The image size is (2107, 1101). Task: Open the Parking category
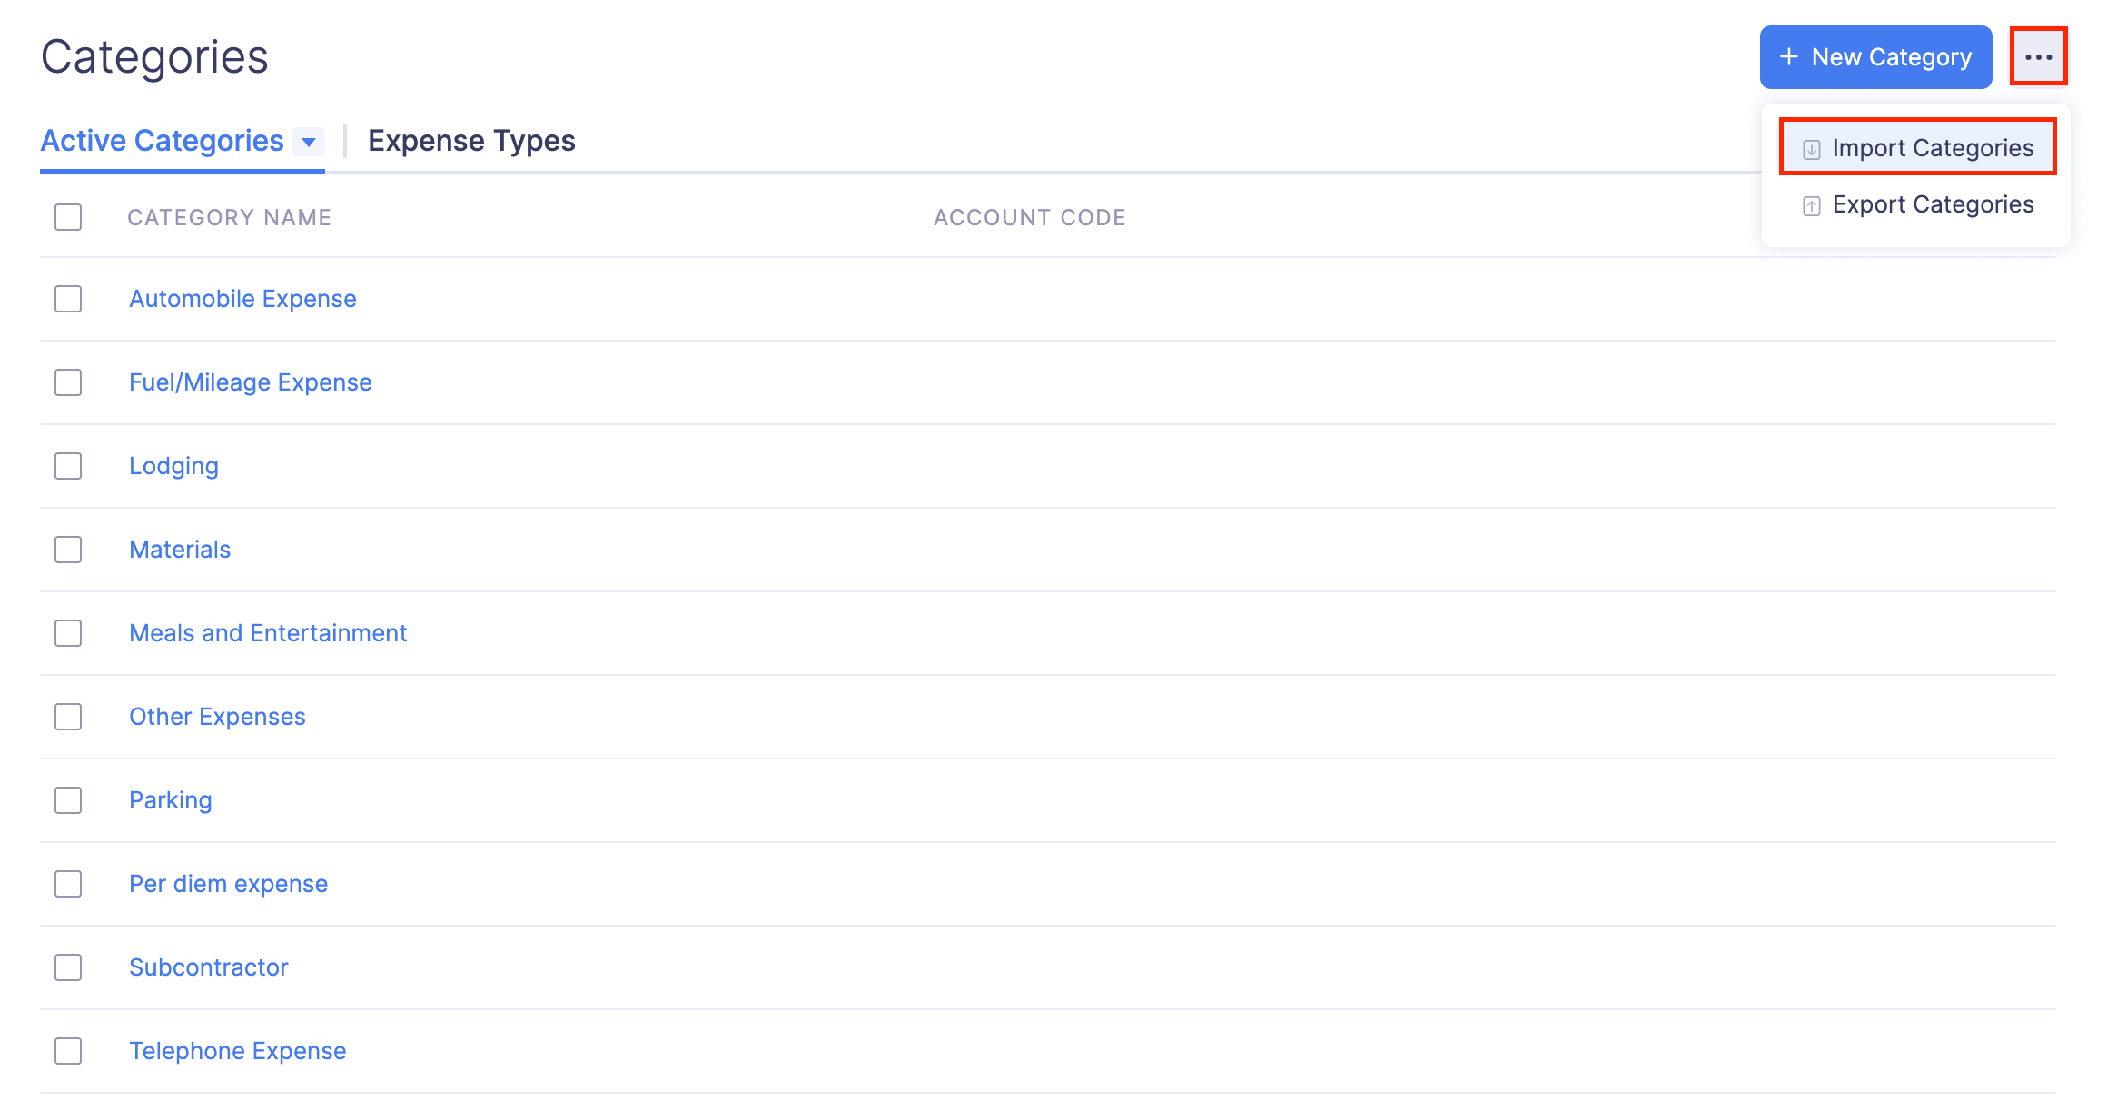(171, 800)
